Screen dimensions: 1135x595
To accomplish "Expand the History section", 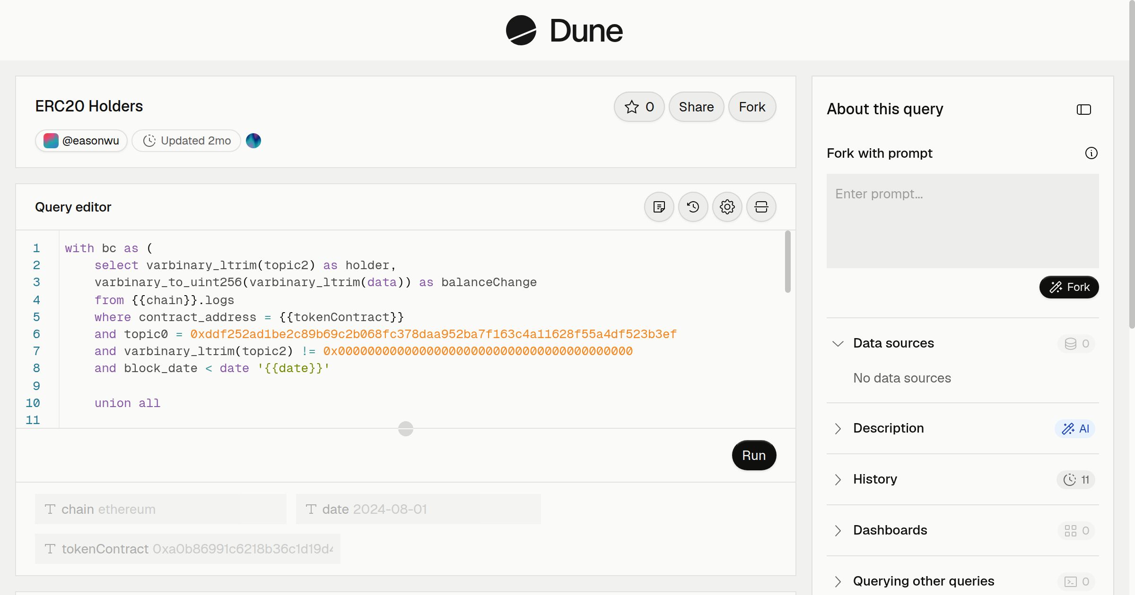I will [838, 479].
